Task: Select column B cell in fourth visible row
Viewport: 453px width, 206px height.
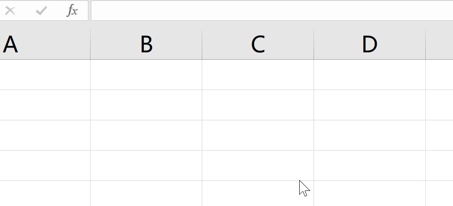Action: tap(146, 166)
